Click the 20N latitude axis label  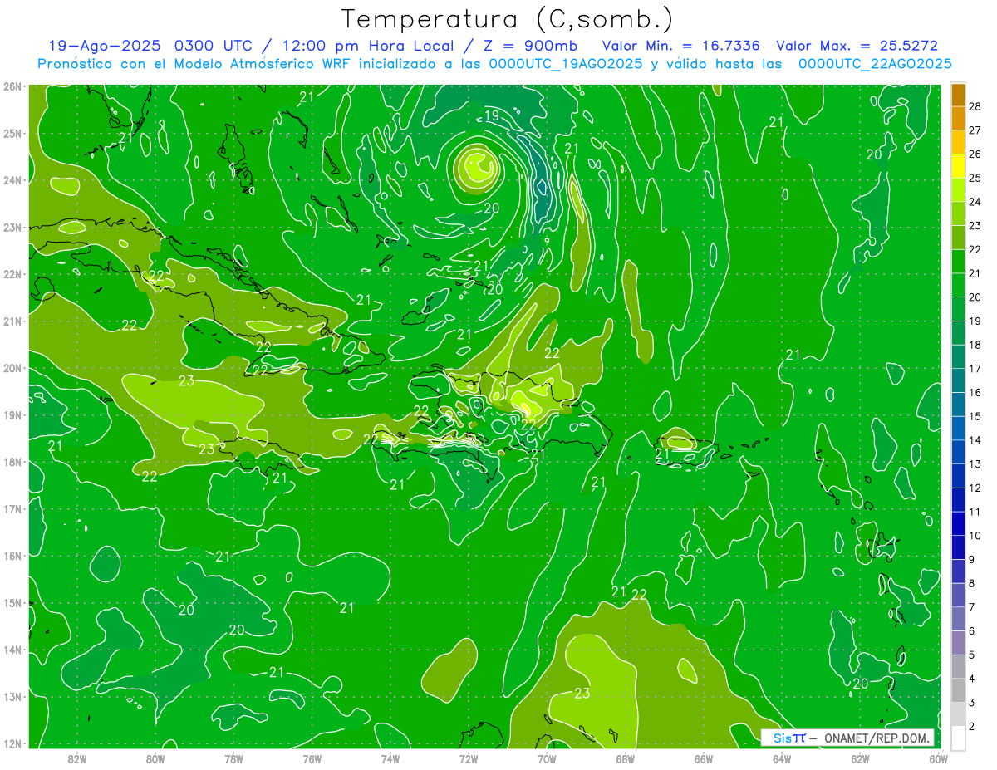point(12,368)
